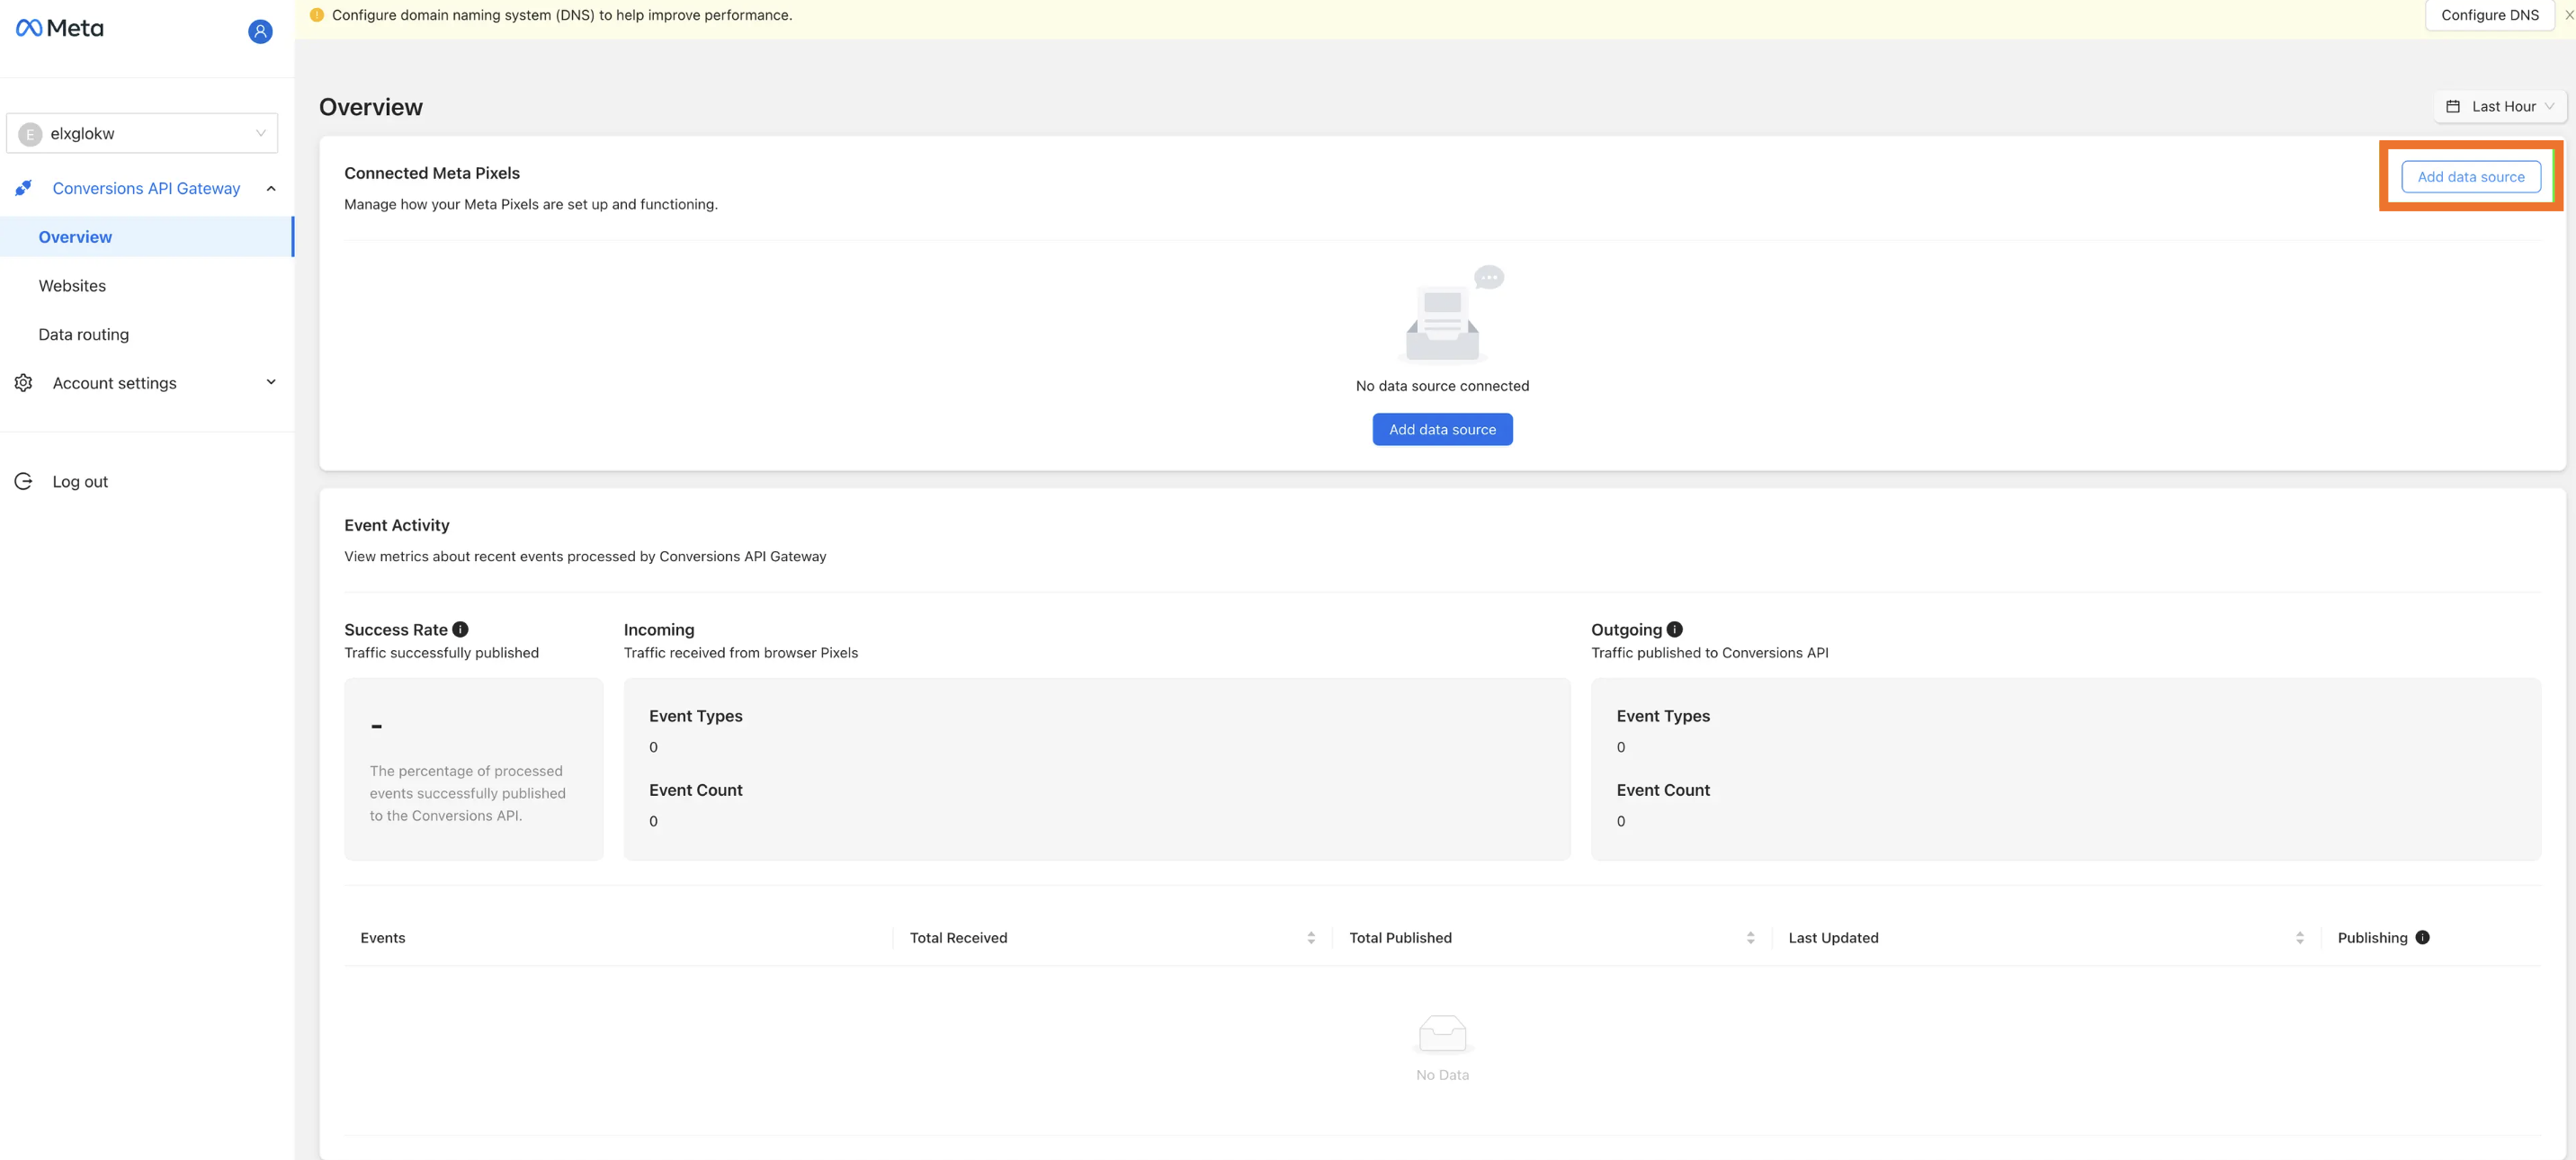Click Success Rate info icon
The width and height of the screenshot is (2576, 1160).
(460, 629)
